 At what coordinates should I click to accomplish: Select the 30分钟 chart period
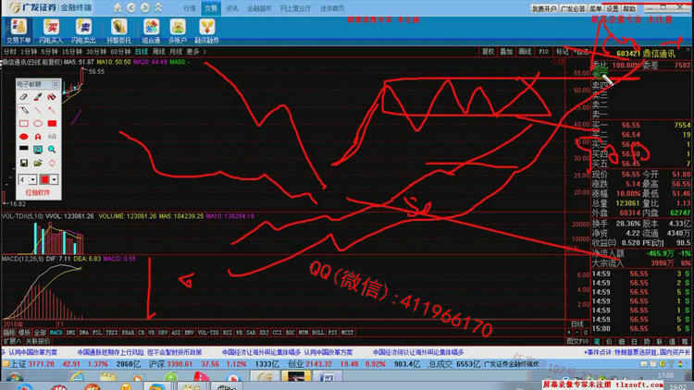pyautogui.click(x=96, y=52)
